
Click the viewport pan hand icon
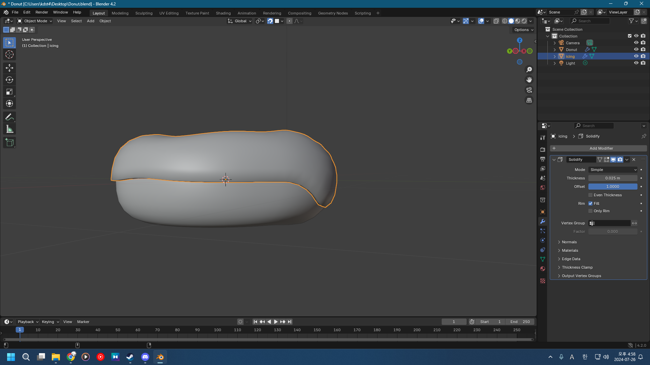pyautogui.click(x=529, y=80)
